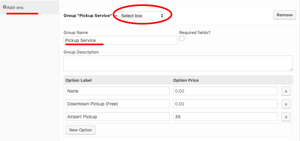Click the Remove group button
Image resolution: width=300 pixels, height=141 pixels.
(x=285, y=15)
